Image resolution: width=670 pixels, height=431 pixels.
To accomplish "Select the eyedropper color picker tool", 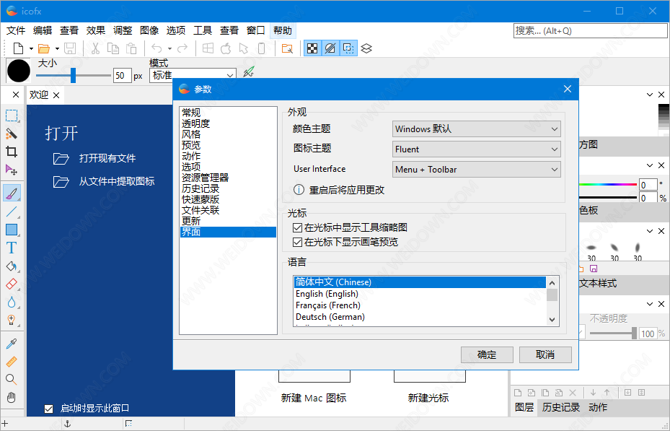I will (x=12, y=344).
